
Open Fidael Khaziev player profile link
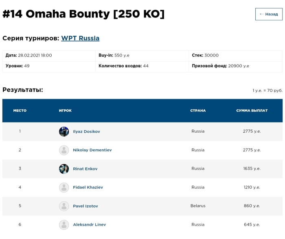pos(88,187)
